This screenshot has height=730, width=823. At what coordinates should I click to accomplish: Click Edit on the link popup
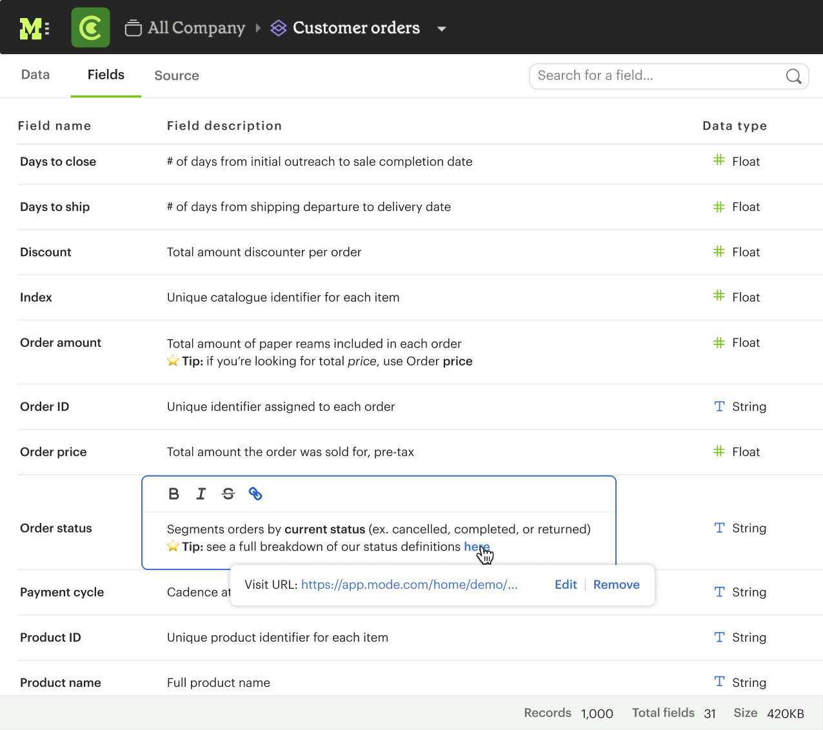tap(566, 585)
